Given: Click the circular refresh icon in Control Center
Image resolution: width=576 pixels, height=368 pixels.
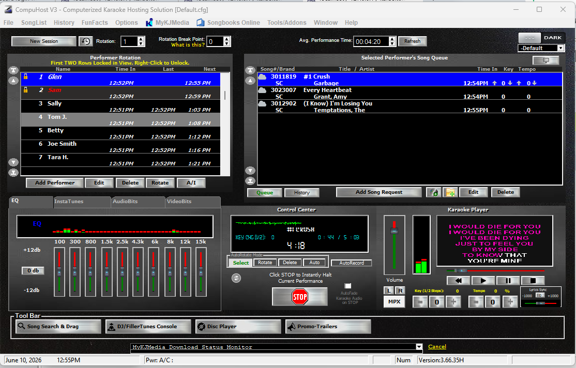Looking at the screenshot, I should 236,278.
